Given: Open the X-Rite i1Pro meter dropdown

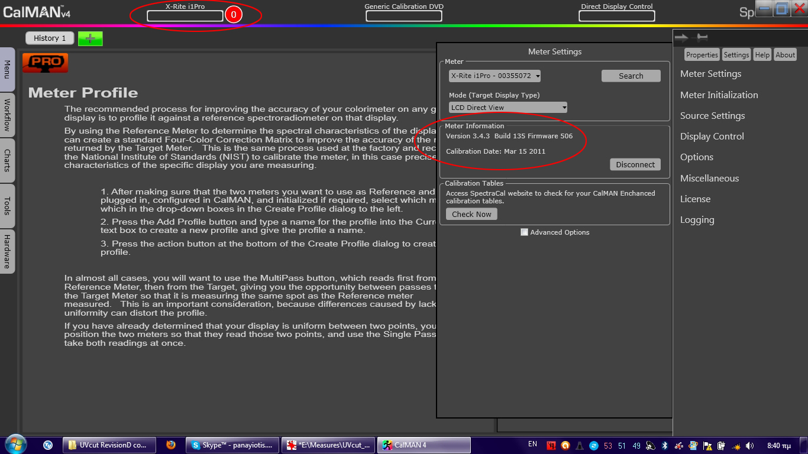Looking at the screenshot, I should tap(495, 76).
